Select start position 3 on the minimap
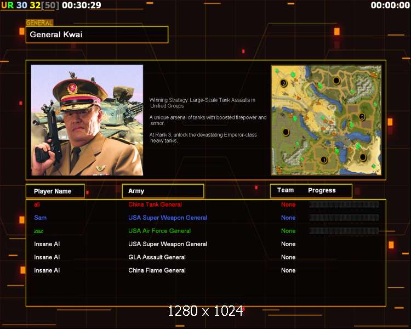The width and height of the screenshot is (411, 329). point(362,117)
